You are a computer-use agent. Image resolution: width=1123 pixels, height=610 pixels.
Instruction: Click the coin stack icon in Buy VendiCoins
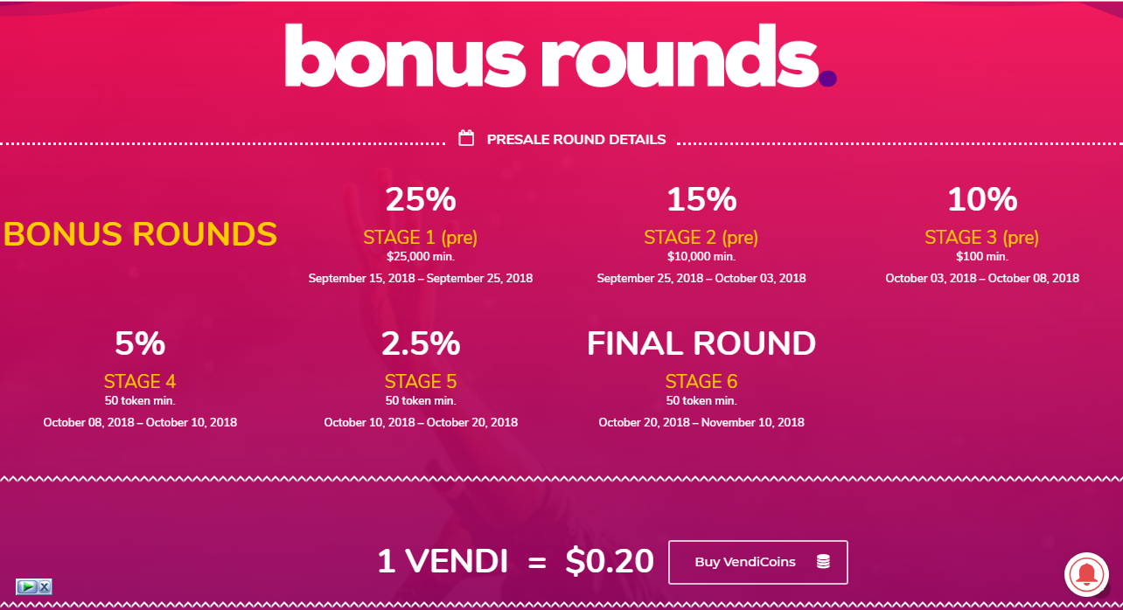[x=823, y=562]
